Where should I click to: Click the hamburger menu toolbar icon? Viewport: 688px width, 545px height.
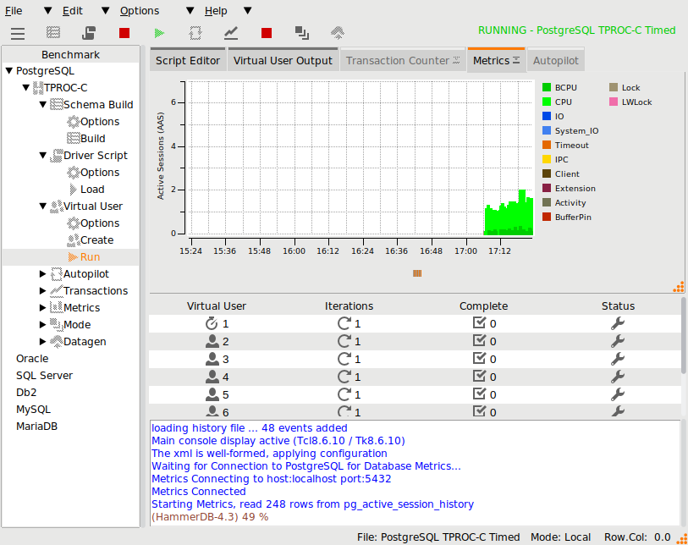tap(18, 33)
